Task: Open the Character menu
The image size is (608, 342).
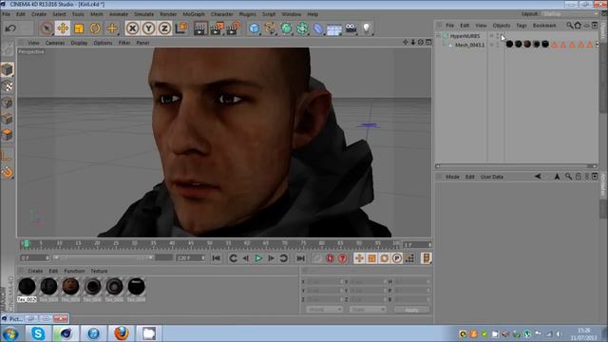Action: pos(222,14)
